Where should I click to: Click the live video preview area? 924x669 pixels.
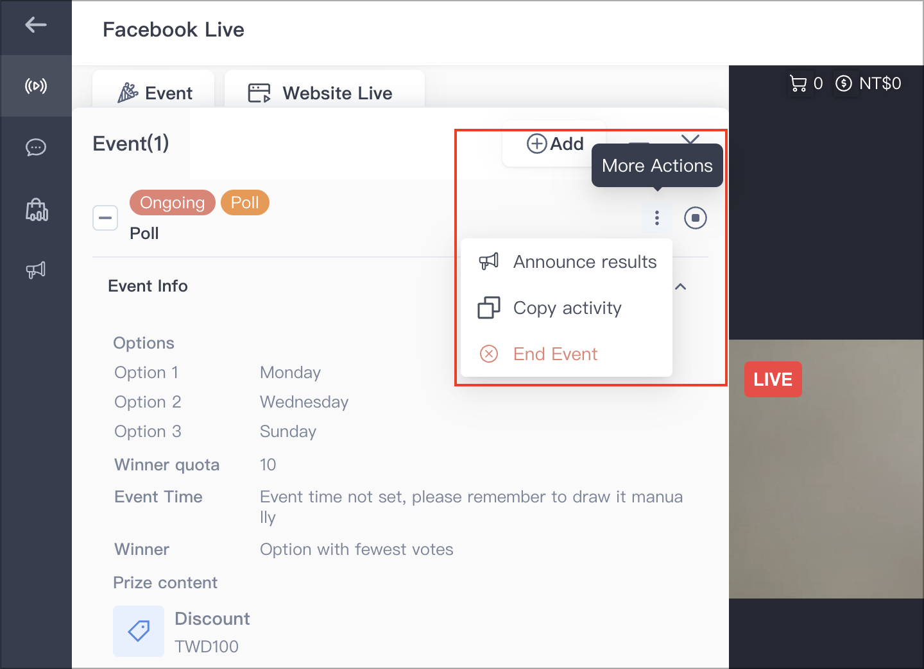826,469
